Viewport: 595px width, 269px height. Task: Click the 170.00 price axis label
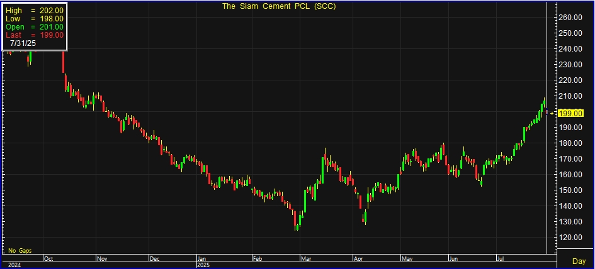click(x=570, y=159)
